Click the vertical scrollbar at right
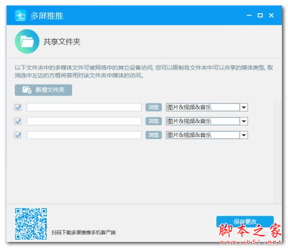288x248 pixels. pyautogui.click(x=278, y=152)
